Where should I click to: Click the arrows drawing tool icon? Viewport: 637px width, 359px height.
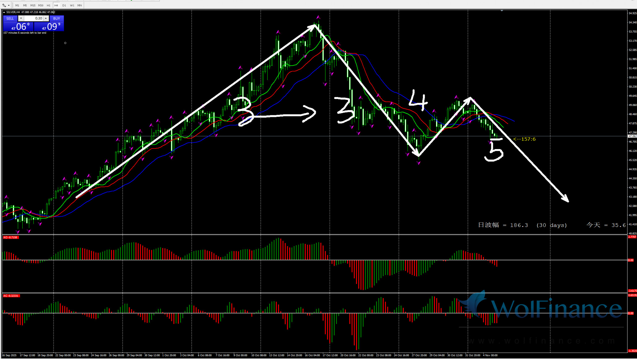[4, 5]
